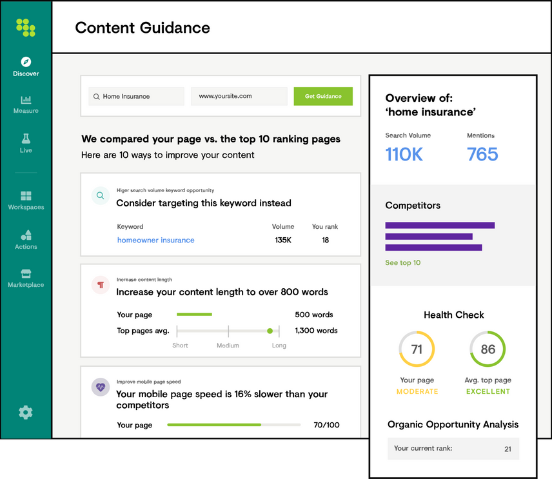Open the Actions panel from sidebar
Viewport: 552px width, 479px height.
tap(25, 235)
